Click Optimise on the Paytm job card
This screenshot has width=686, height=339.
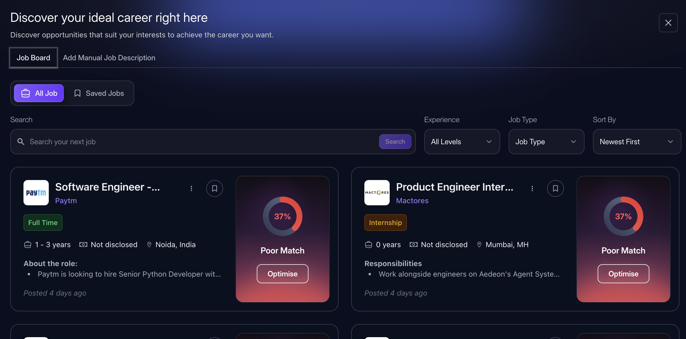(282, 273)
